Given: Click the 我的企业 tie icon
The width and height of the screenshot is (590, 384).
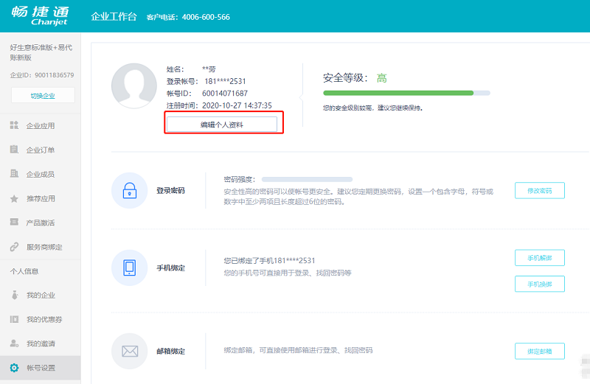Looking at the screenshot, I should [14, 295].
